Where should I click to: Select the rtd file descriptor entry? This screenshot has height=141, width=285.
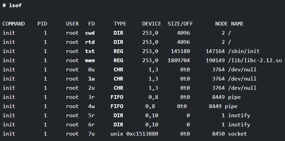90,42
